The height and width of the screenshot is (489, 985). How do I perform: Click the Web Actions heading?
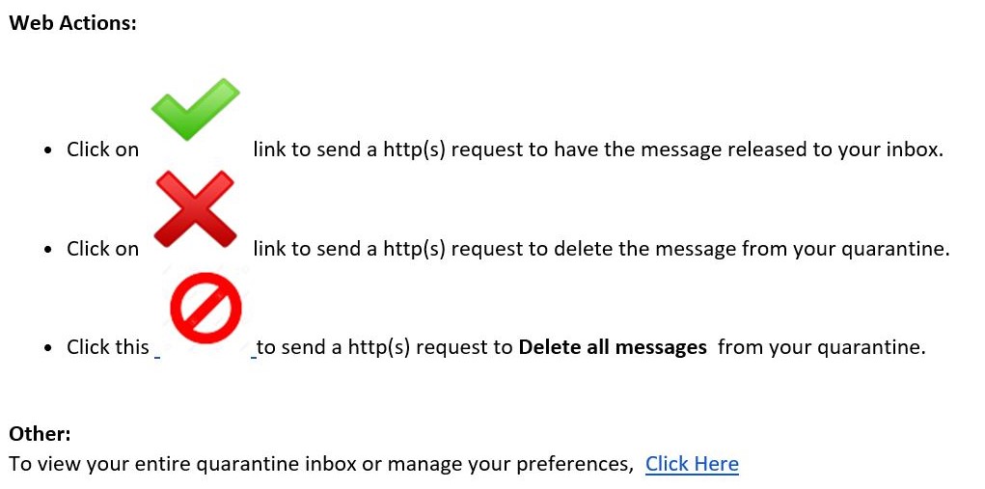(x=72, y=23)
